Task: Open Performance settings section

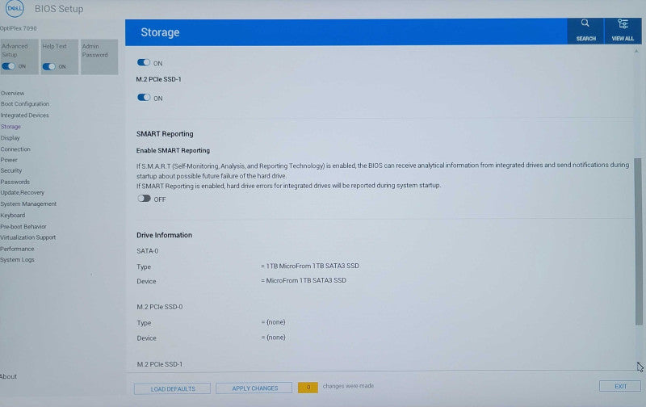Action: coord(17,249)
